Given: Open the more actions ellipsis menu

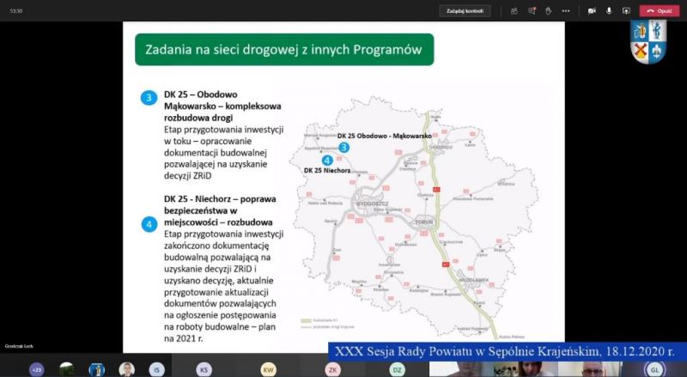Looking at the screenshot, I should pyautogui.click(x=566, y=11).
